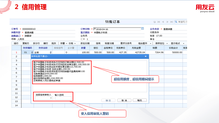The width and height of the screenshot is (219, 123).
Task: Click the 价税合计 column header
Action: point(173,48)
